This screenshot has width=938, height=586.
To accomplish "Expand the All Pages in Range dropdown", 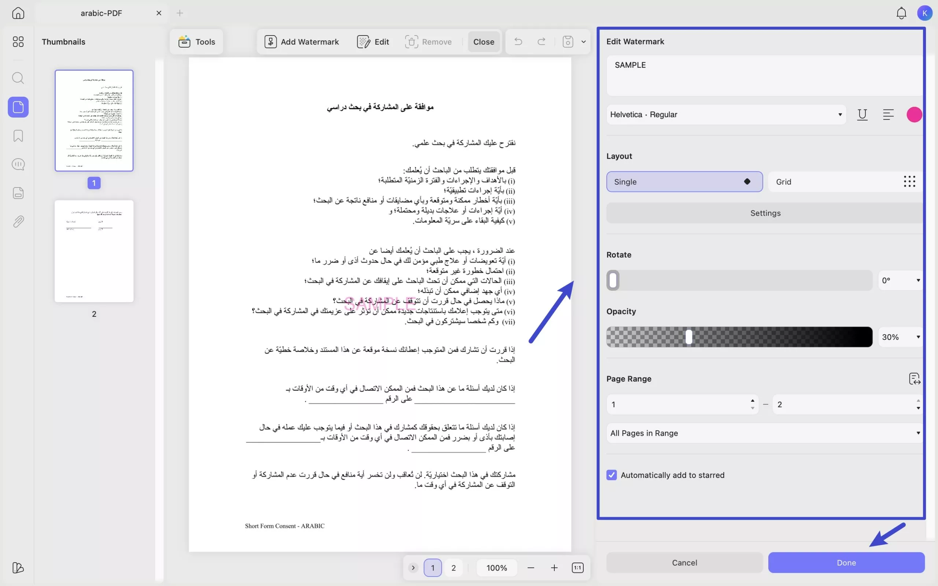I will (x=763, y=433).
